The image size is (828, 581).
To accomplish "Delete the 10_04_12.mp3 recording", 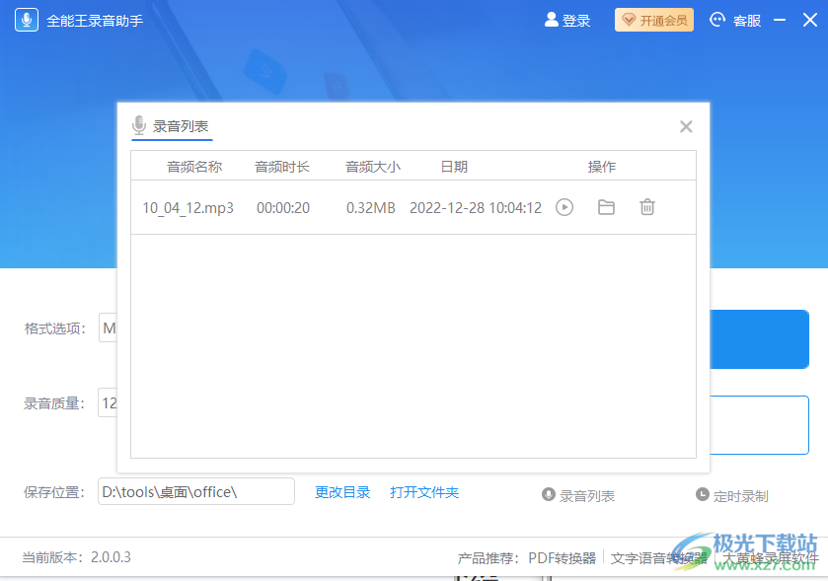I will pyautogui.click(x=646, y=207).
